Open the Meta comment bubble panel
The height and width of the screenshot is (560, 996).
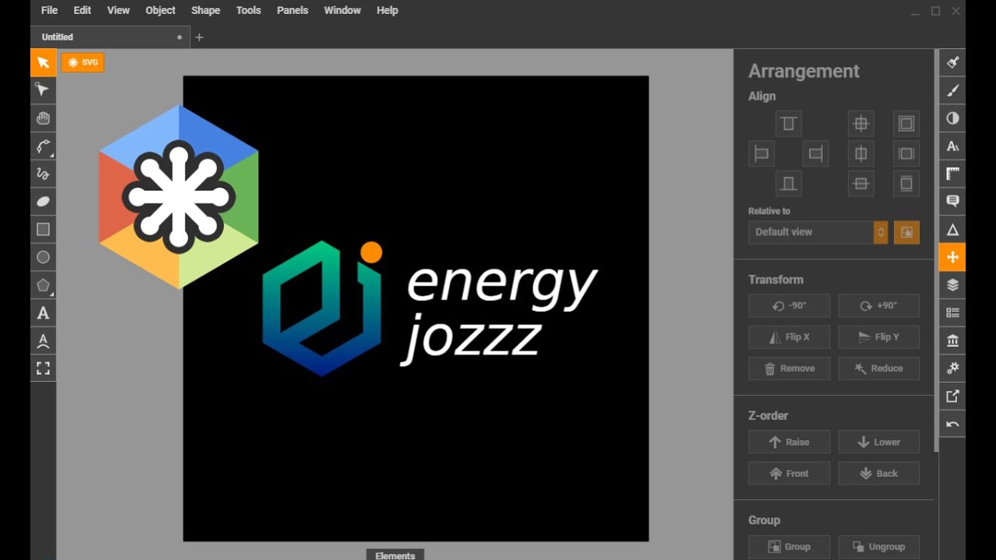[x=952, y=201]
